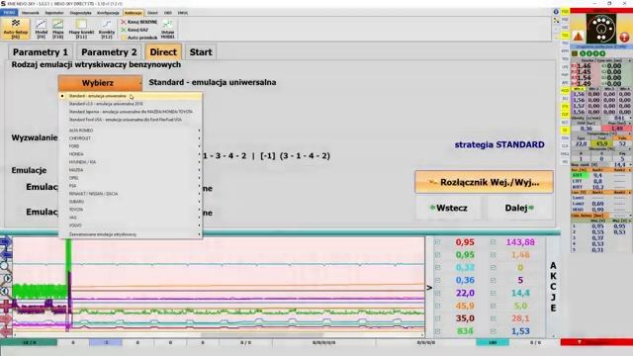The width and height of the screenshot is (633, 356).
Task: Switch to the Parametry 1 tab
Action: coord(41,52)
